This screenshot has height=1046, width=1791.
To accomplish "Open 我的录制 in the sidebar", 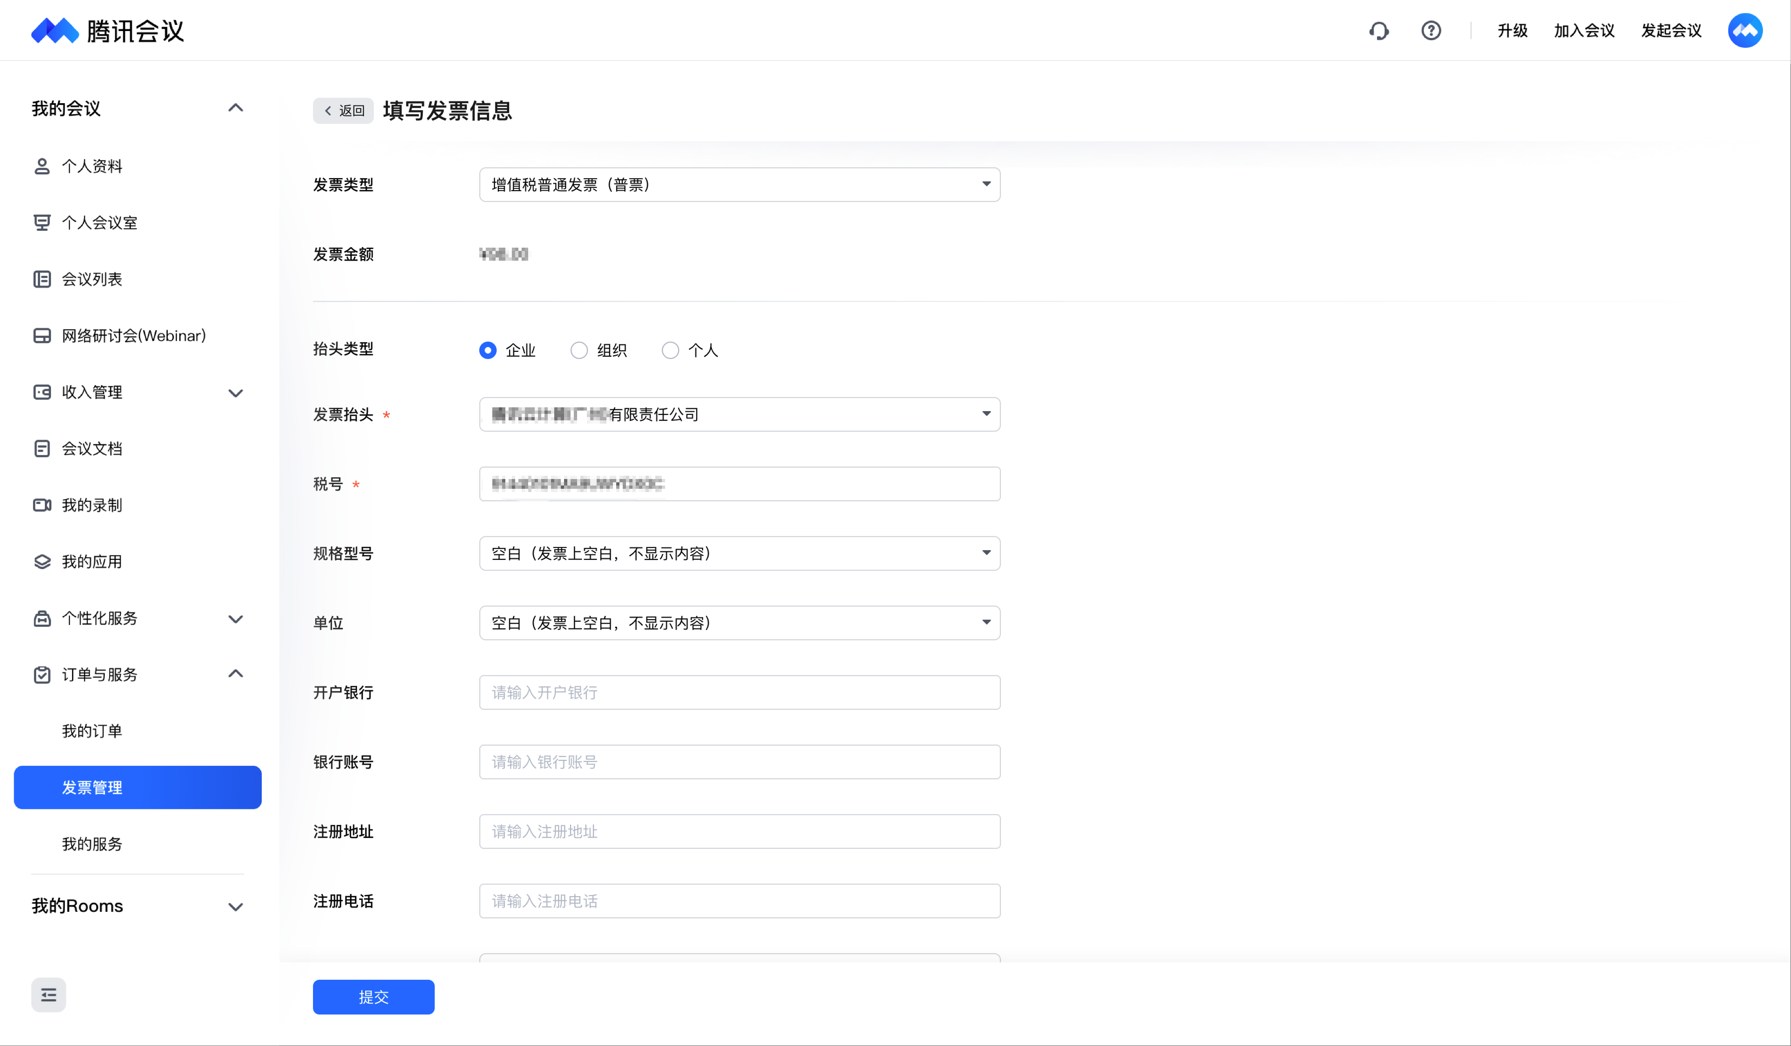I will (x=92, y=505).
